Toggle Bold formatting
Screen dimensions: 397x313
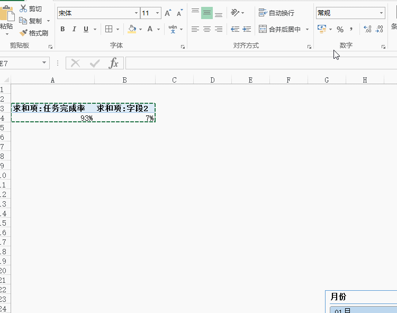pyautogui.click(x=62, y=29)
